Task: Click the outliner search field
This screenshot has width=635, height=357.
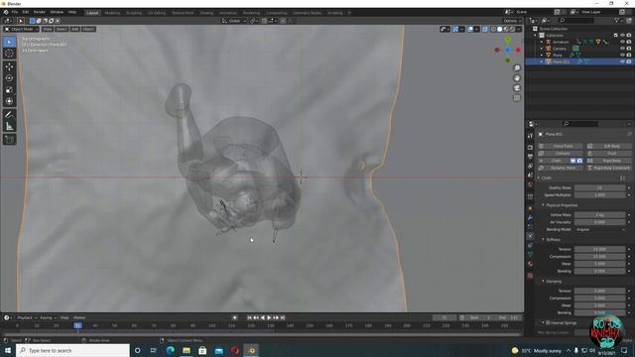Action: coord(576,20)
